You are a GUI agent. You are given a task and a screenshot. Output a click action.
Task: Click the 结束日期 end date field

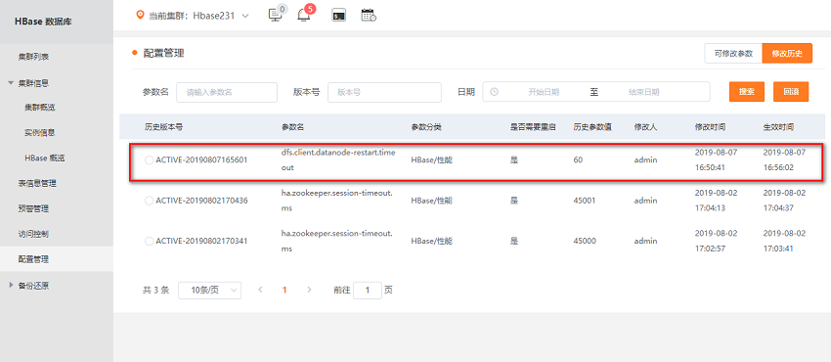tap(644, 92)
